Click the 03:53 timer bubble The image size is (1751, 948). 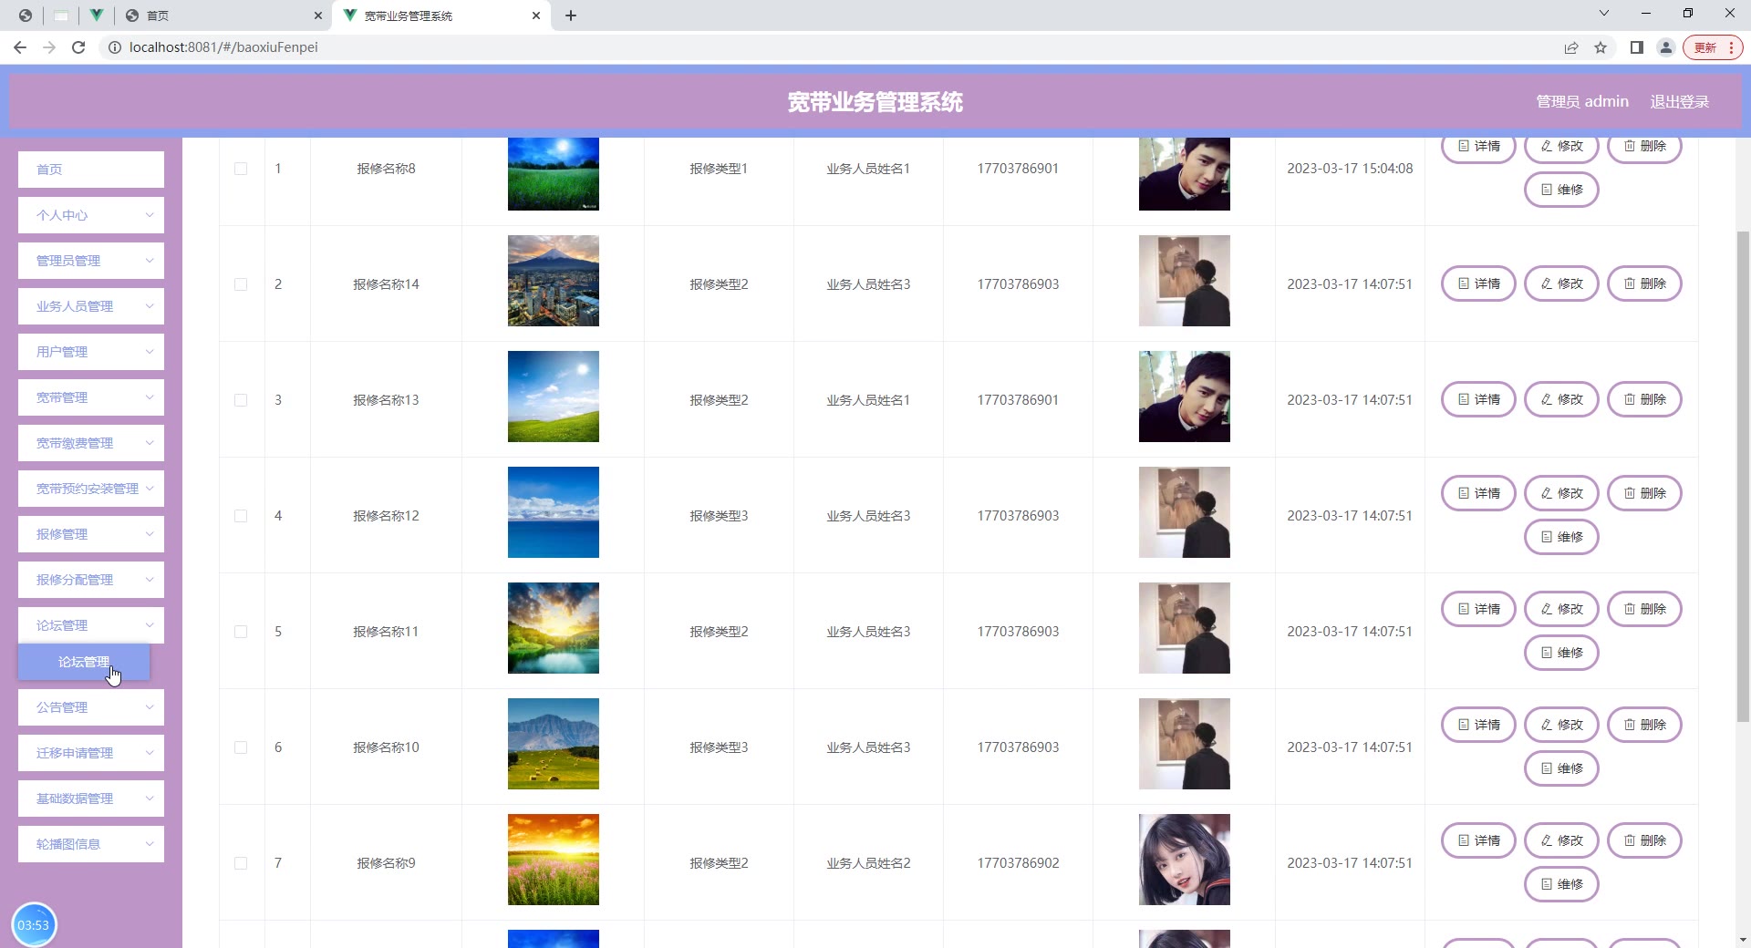[x=34, y=924]
